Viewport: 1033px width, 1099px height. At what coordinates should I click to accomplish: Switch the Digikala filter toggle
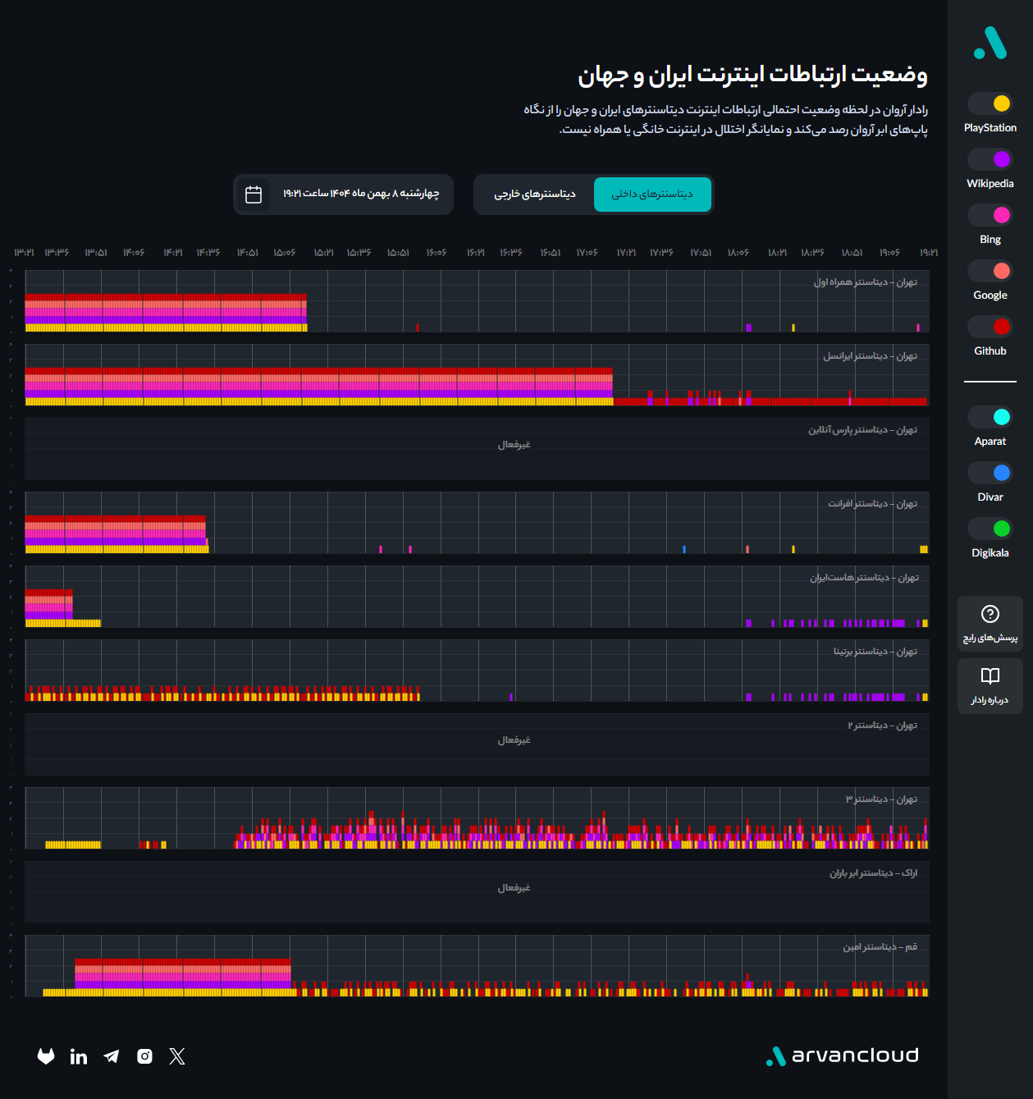click(x=990, y=529)
